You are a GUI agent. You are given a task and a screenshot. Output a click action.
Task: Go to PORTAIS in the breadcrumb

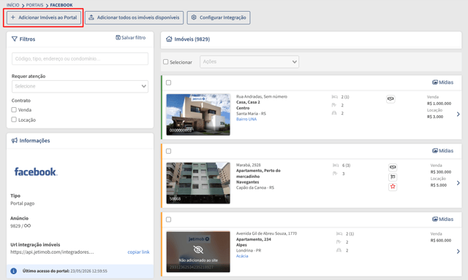[x=34, y=5]
